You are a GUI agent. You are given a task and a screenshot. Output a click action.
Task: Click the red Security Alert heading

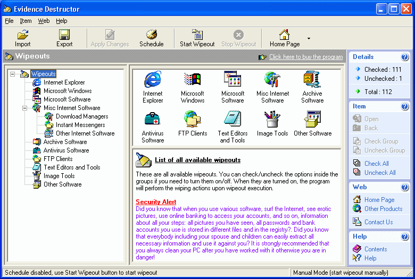pos(156,202)
